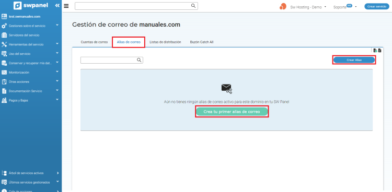This screenshot has height=192, width=392.
Task: Click the Gestiones sobre el servicio gear icon
Action: coord(4,26)
